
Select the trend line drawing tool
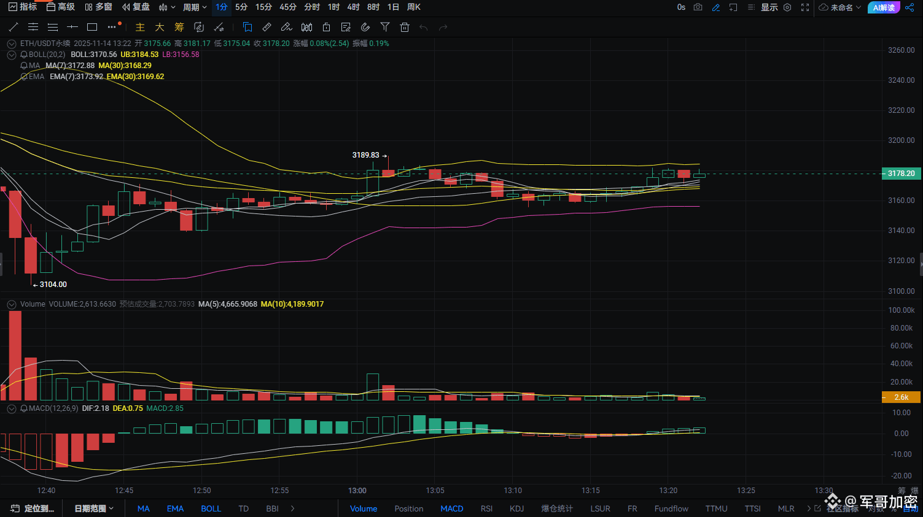point(14,27)
